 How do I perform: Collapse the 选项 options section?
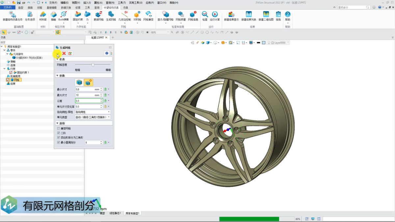tap(57, 123)
